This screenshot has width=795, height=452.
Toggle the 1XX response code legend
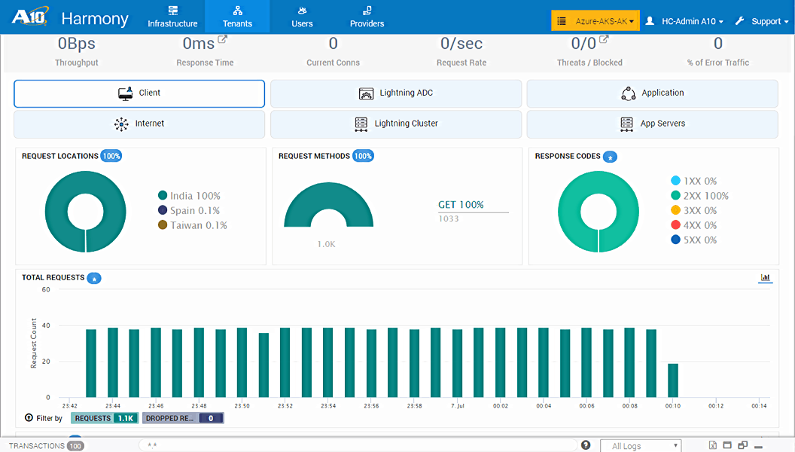tap(693, 181)
